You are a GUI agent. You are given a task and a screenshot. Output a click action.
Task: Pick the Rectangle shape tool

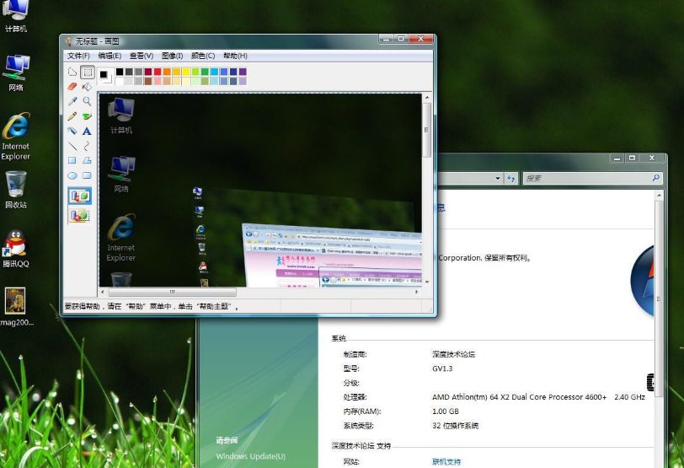tap(72, 161)
